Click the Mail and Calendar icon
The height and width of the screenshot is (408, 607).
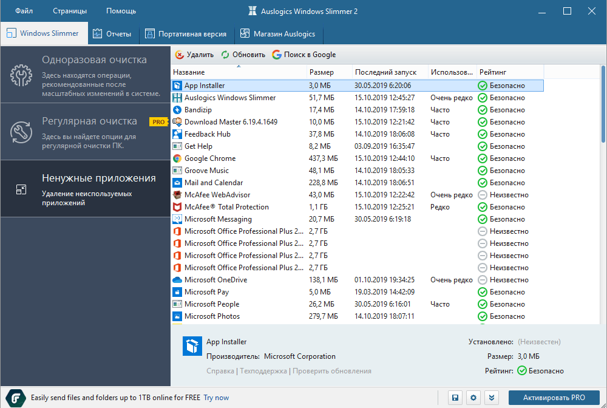[x=177, y=183]
